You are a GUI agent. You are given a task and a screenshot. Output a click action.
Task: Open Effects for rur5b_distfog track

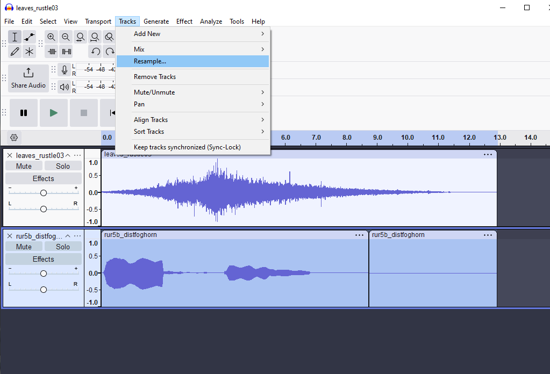click(44, 259)
